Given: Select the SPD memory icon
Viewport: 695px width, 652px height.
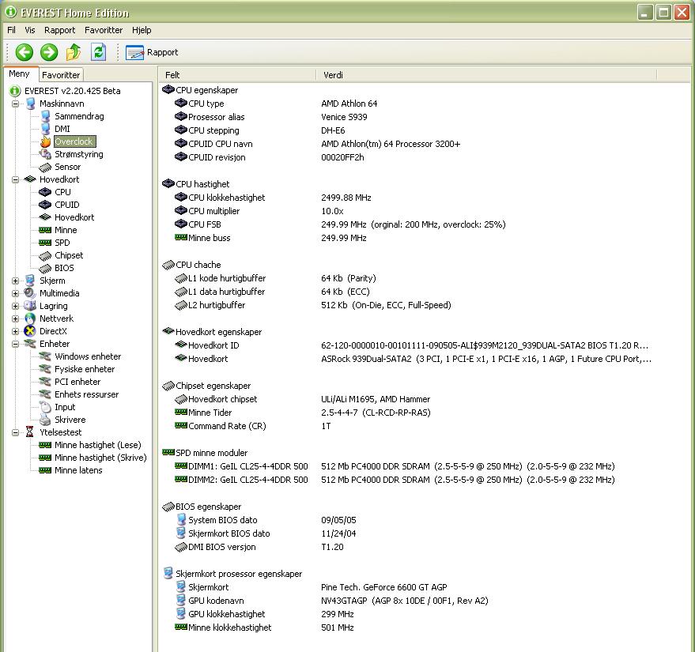Looking at the screenshot, I should pos(45,243).
